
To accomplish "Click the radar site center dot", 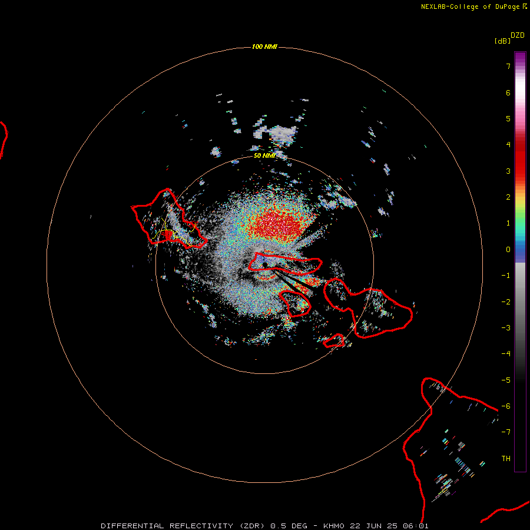I will 265,264.
